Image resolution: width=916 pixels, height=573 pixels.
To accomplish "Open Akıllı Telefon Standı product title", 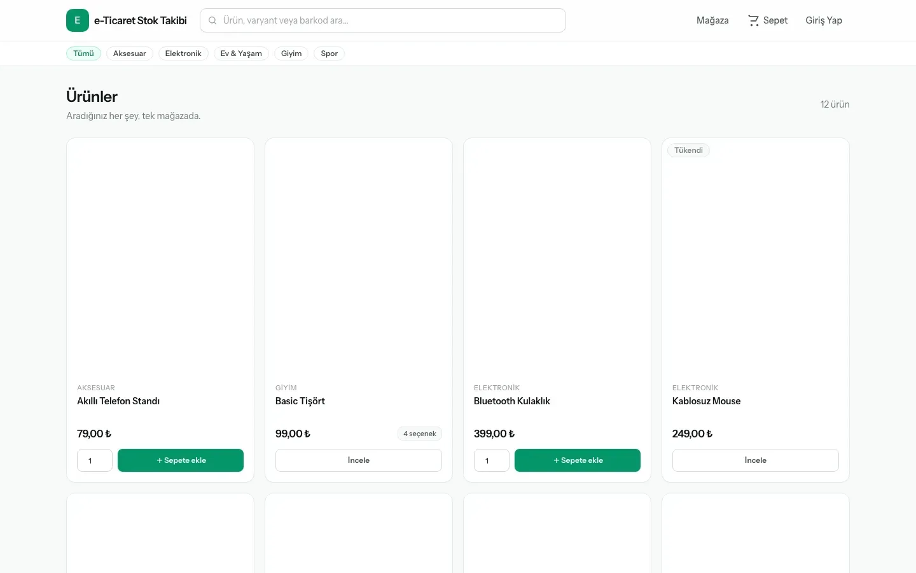I will click(118, 401).
